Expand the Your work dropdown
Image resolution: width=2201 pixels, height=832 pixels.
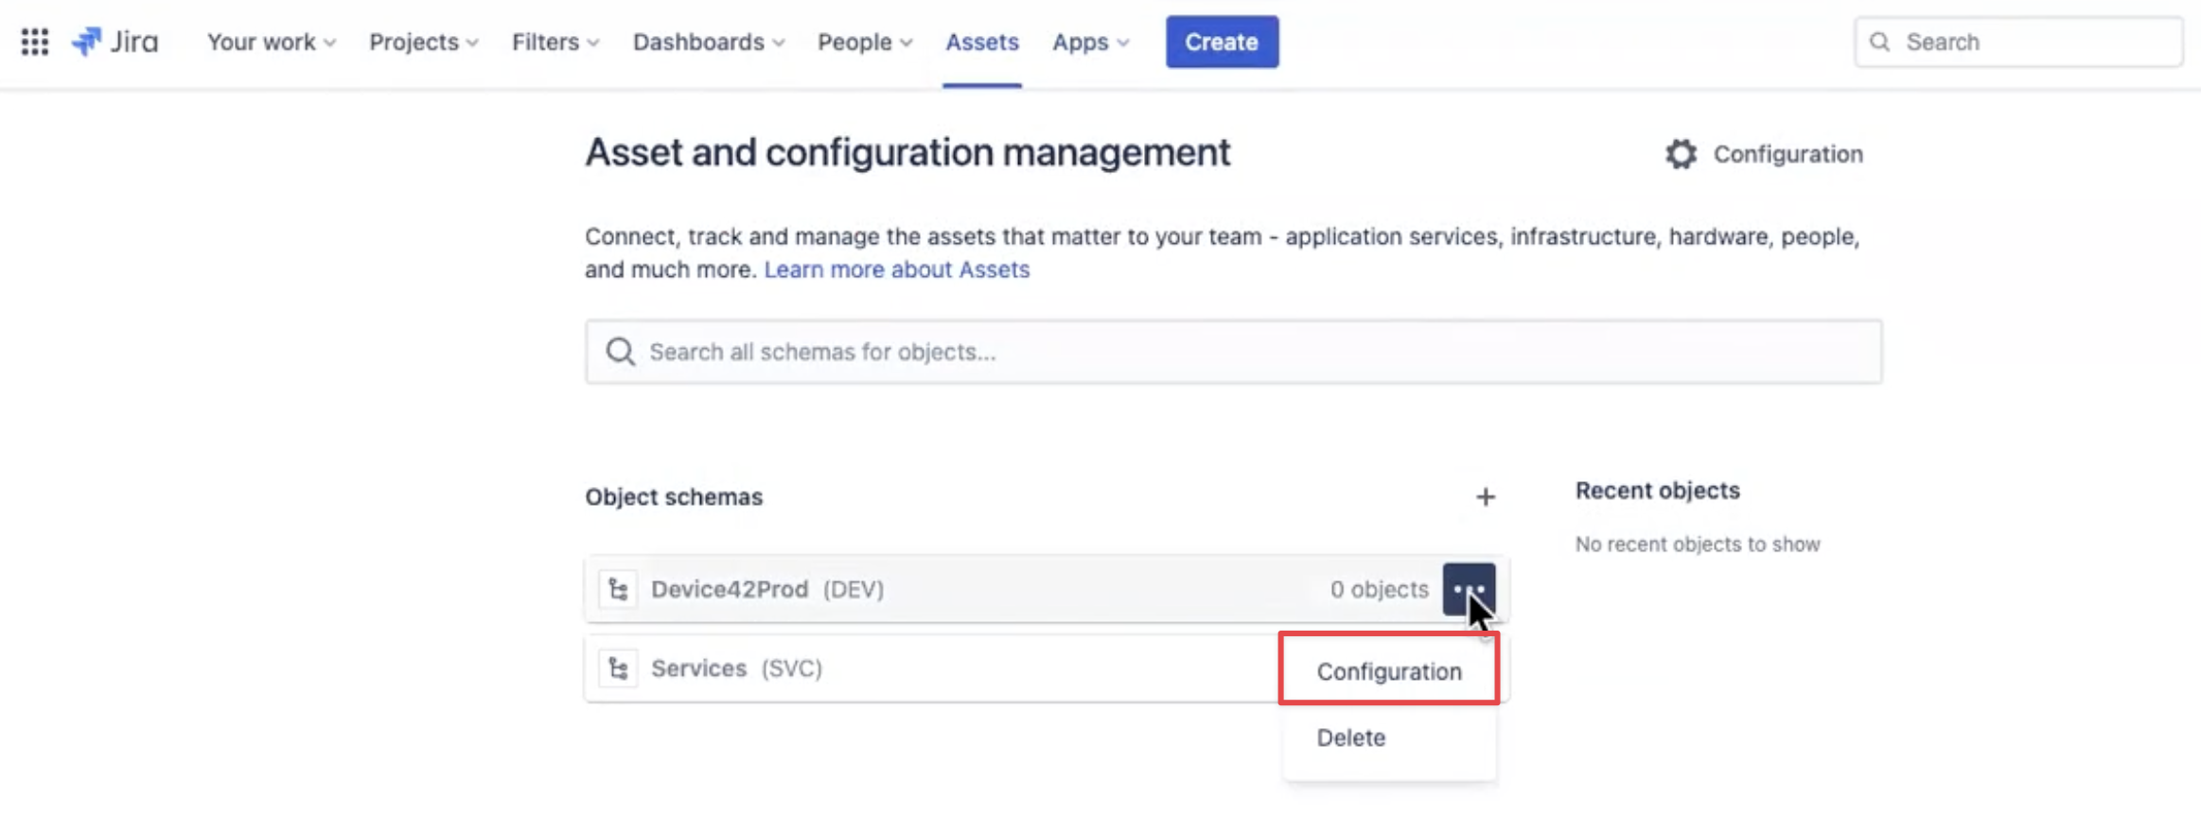pos(271,42)
